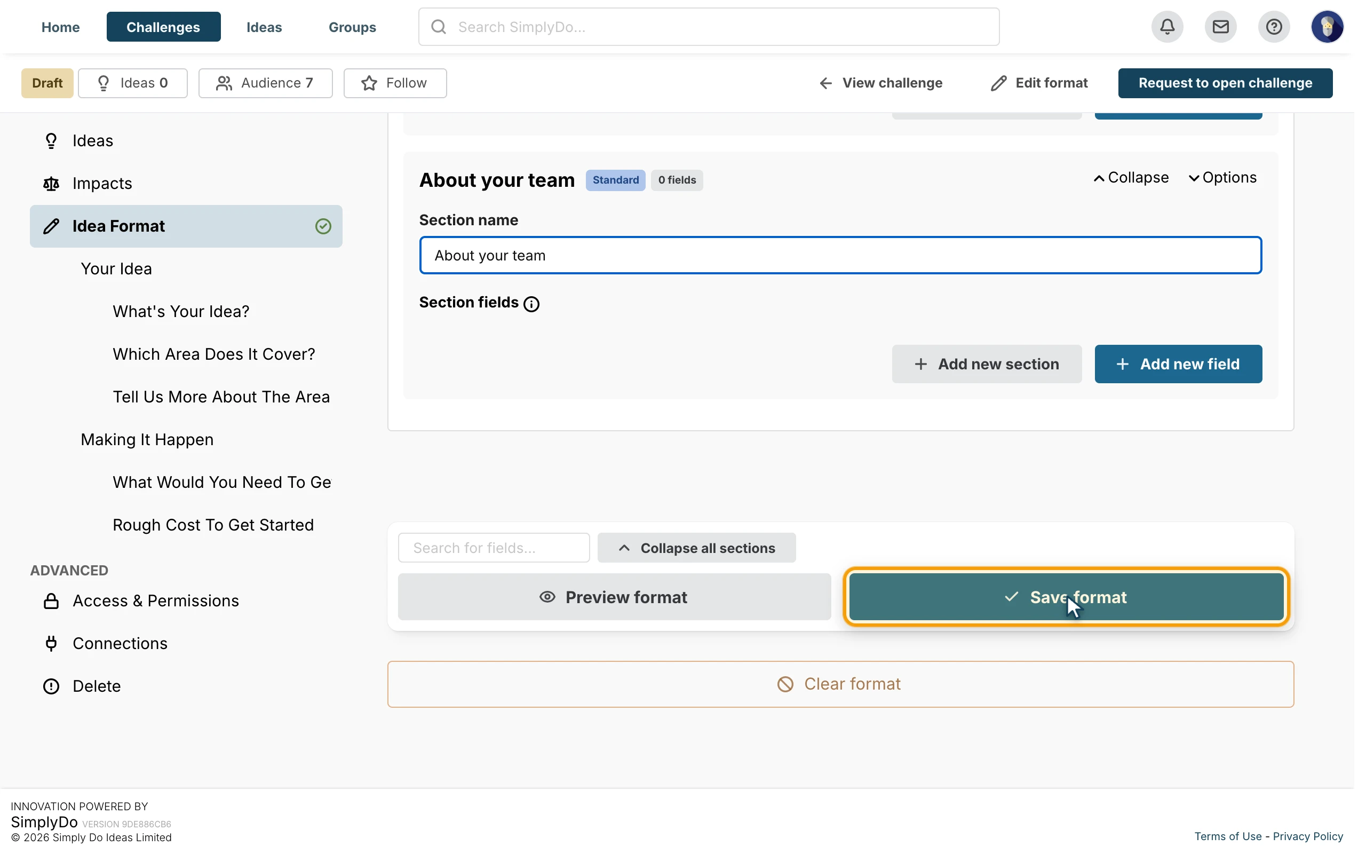1366x854 pixels.
Task: Open the Ideas 0 counter button
Action: pyautogui.click(x=133, y=83)
